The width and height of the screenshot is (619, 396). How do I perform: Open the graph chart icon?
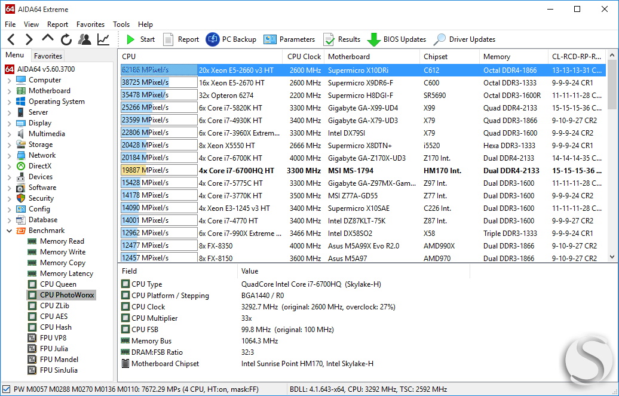103,39
